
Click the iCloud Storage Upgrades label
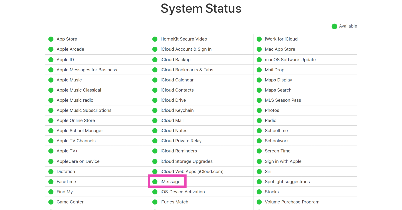click(x=187, y=161)
